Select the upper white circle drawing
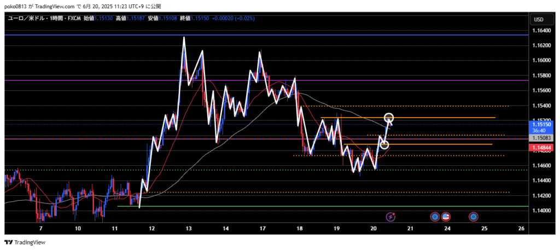Screen dimensions: 560x250 pyautogui.click(x=389, y=117)
